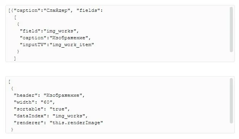Image resolution: width=239 pixels, height=139 pixels.
Task: Click the "fields": key in top box
Action: click(89, 10)
